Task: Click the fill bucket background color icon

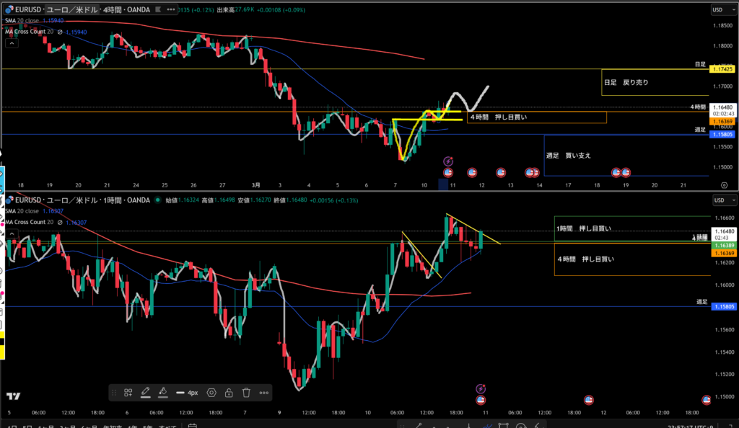Action: (x=162, y=393)
